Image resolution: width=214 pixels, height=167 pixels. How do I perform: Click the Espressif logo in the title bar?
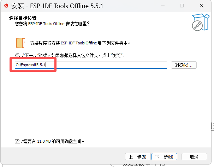[x=6, y=6]
